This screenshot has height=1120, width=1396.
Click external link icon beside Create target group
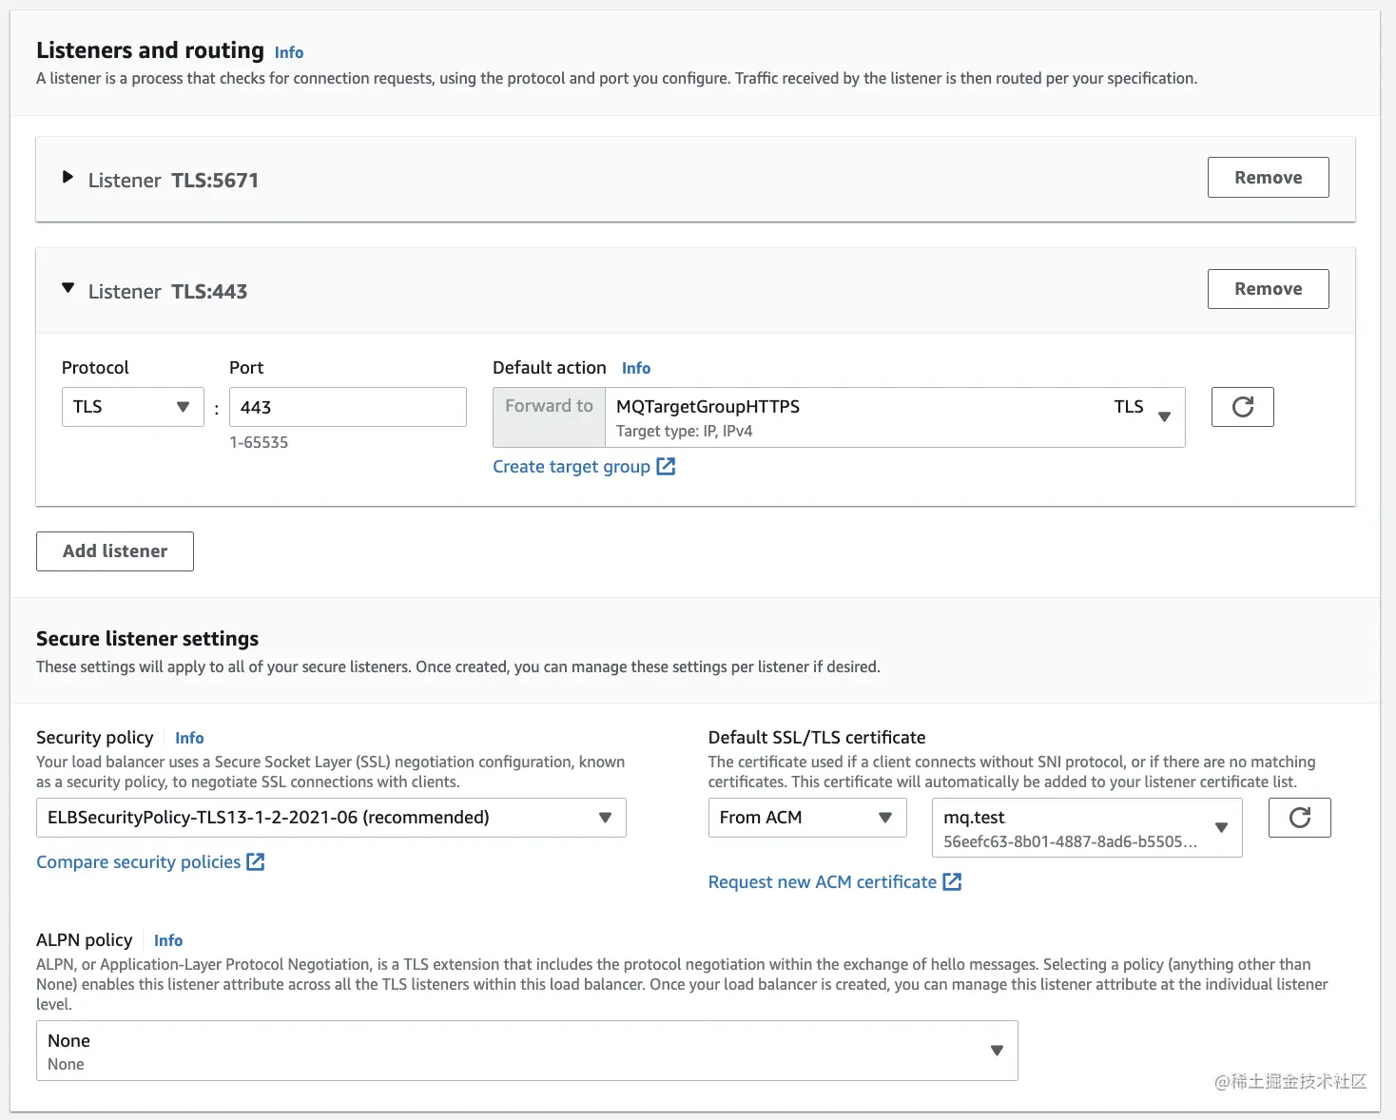pos(666,467)
